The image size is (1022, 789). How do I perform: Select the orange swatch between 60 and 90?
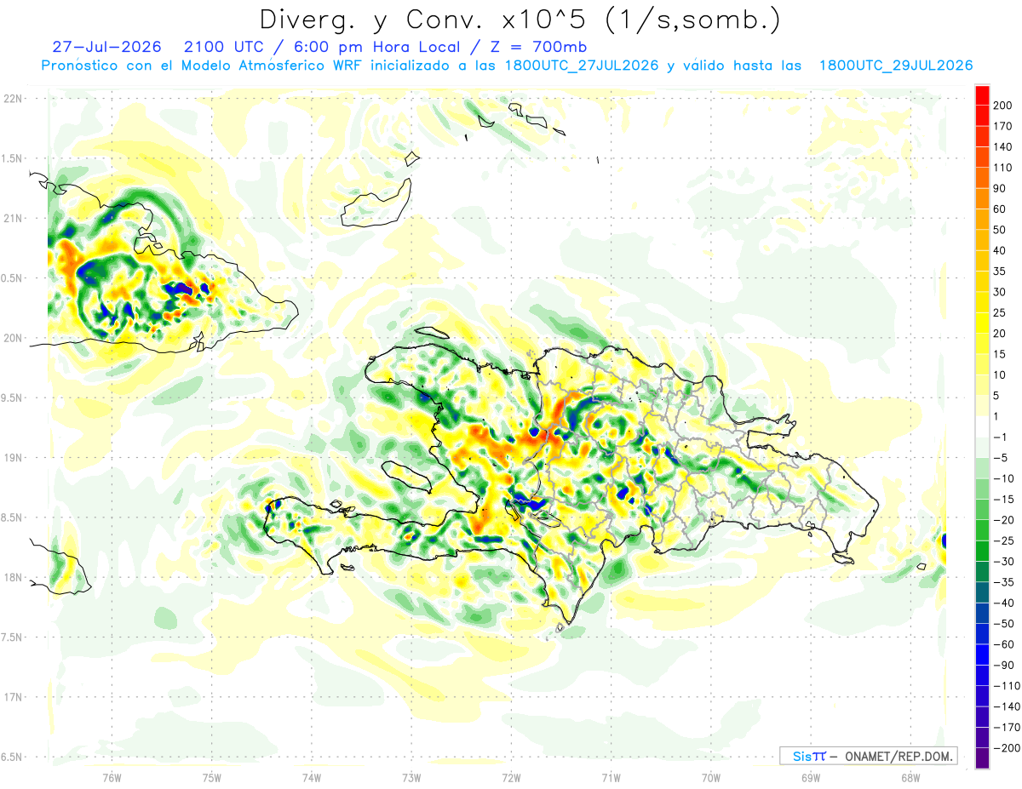(982, 198)
